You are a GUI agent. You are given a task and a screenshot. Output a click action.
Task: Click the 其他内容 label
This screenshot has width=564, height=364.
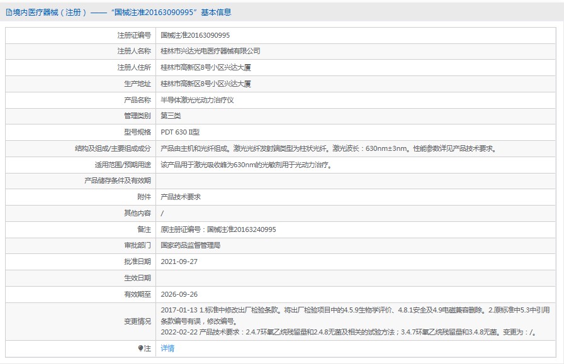point(137,213)
